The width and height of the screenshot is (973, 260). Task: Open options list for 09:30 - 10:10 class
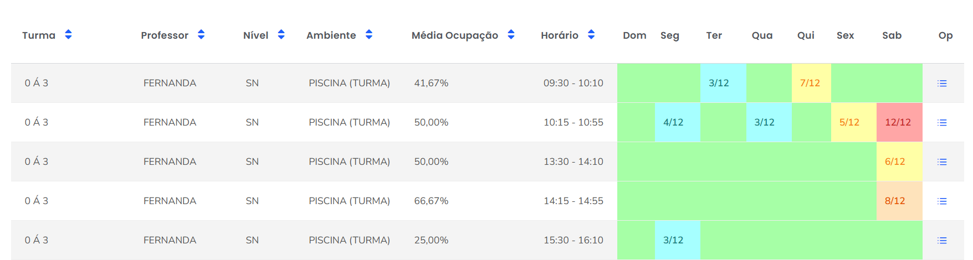942,84
